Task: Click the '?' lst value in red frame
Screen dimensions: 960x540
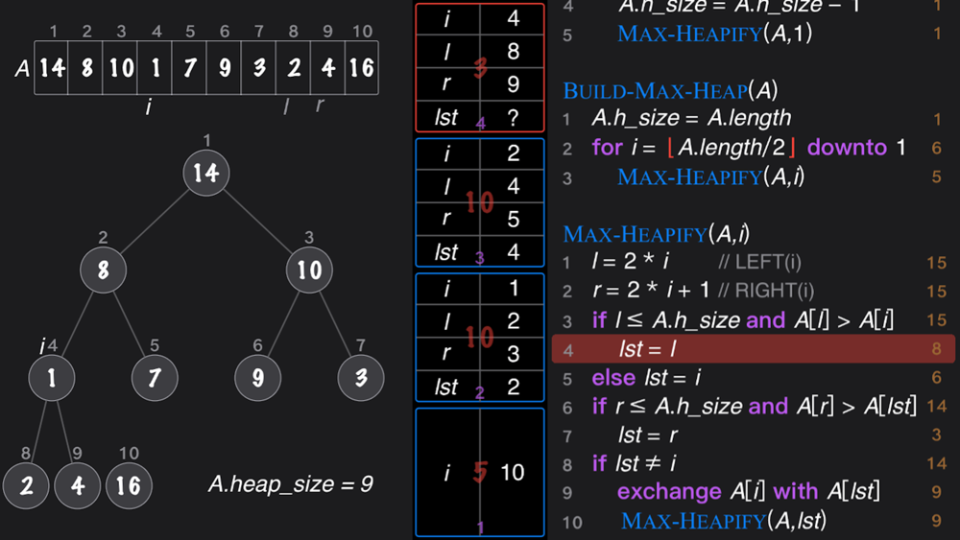Action: [513, 117]
